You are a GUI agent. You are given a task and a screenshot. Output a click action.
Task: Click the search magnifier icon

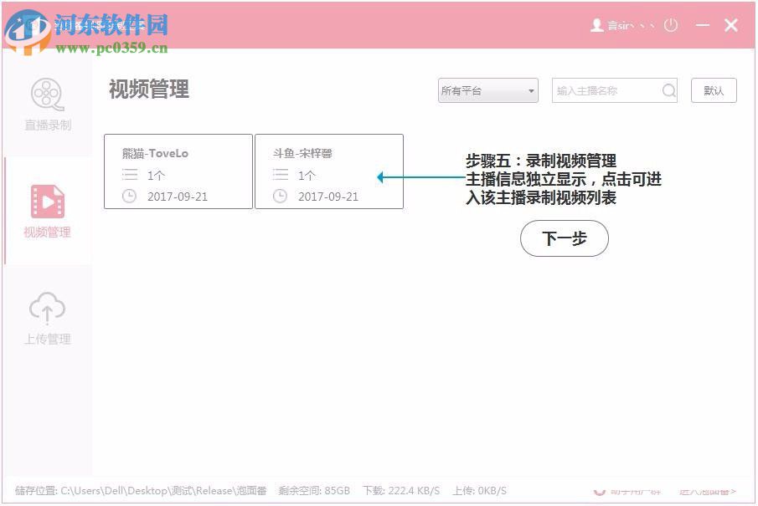tap(668, 90)
